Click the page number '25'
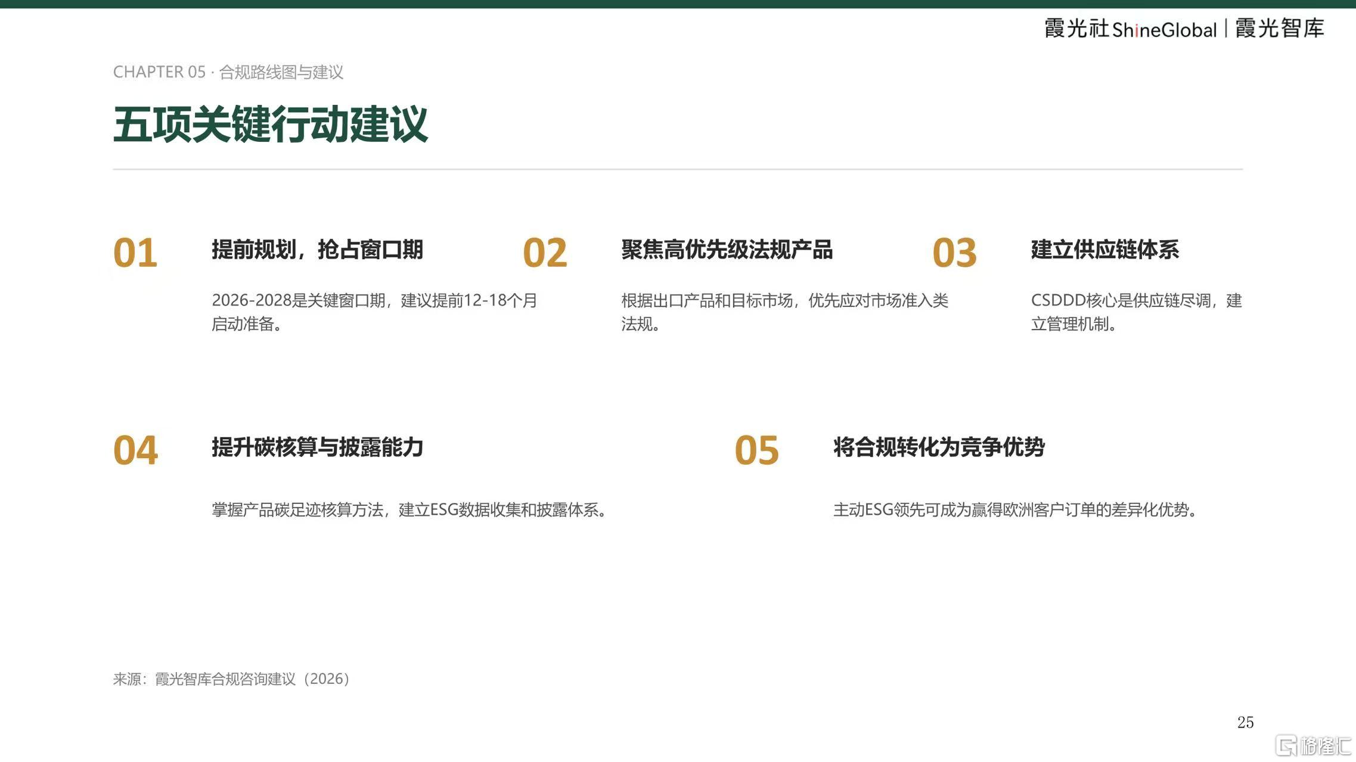Viewport: 1356px width, 762px height. pos(1245,722)
